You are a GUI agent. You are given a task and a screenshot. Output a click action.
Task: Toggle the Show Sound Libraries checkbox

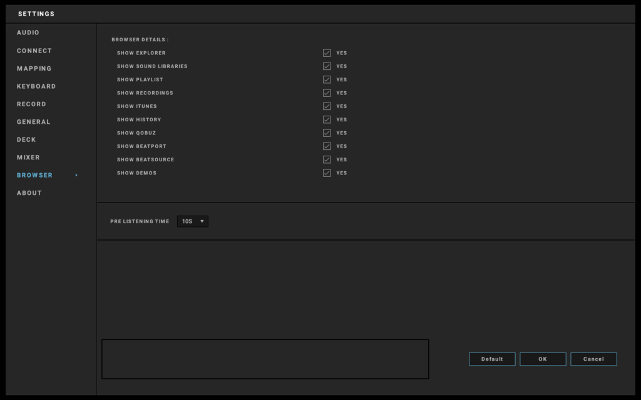(327, 66)
